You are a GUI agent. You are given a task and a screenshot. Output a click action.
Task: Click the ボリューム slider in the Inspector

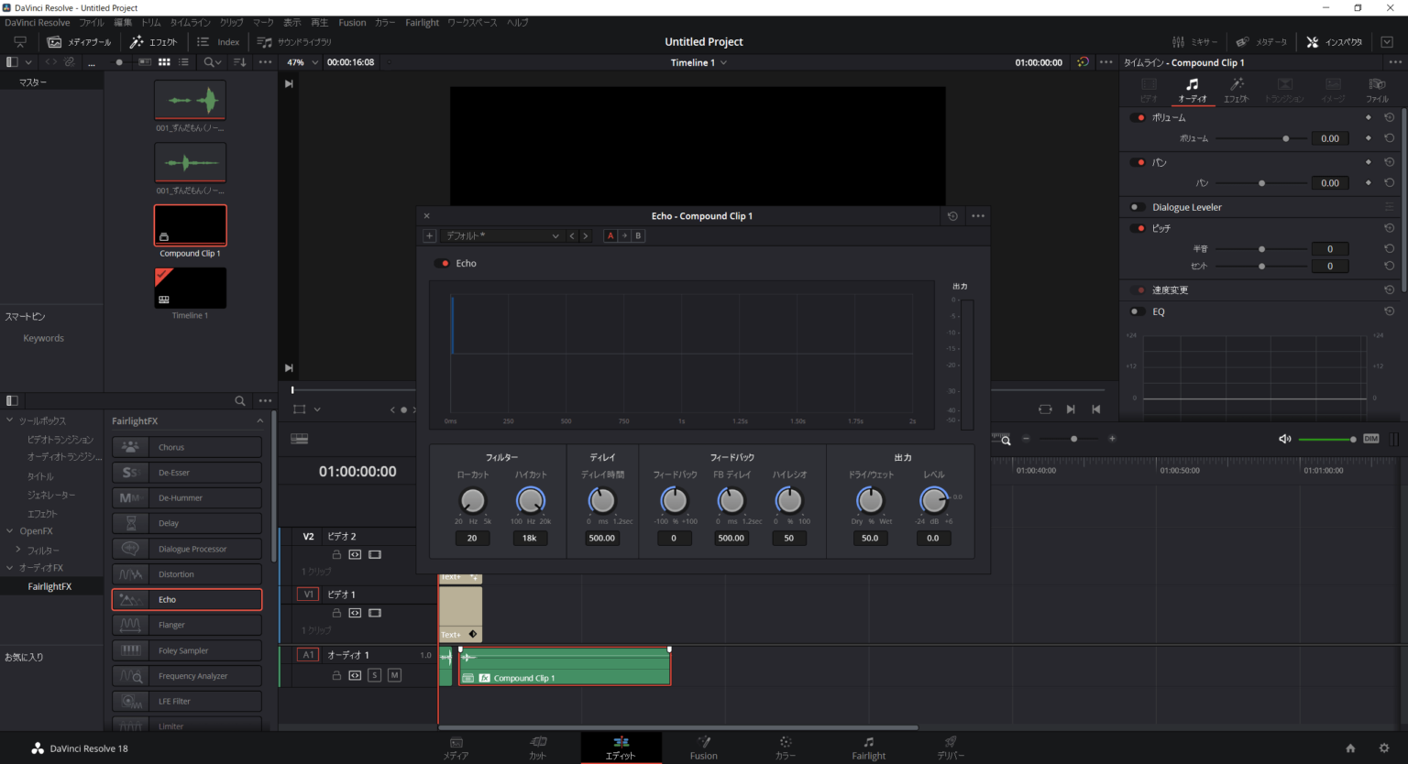1286,137
